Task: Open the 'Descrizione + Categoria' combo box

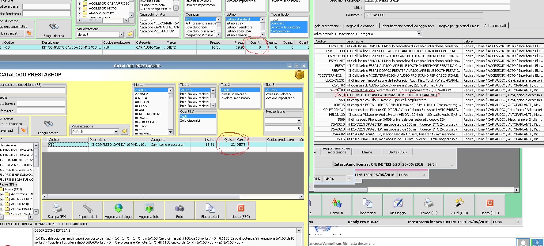Action: [419, 34]
